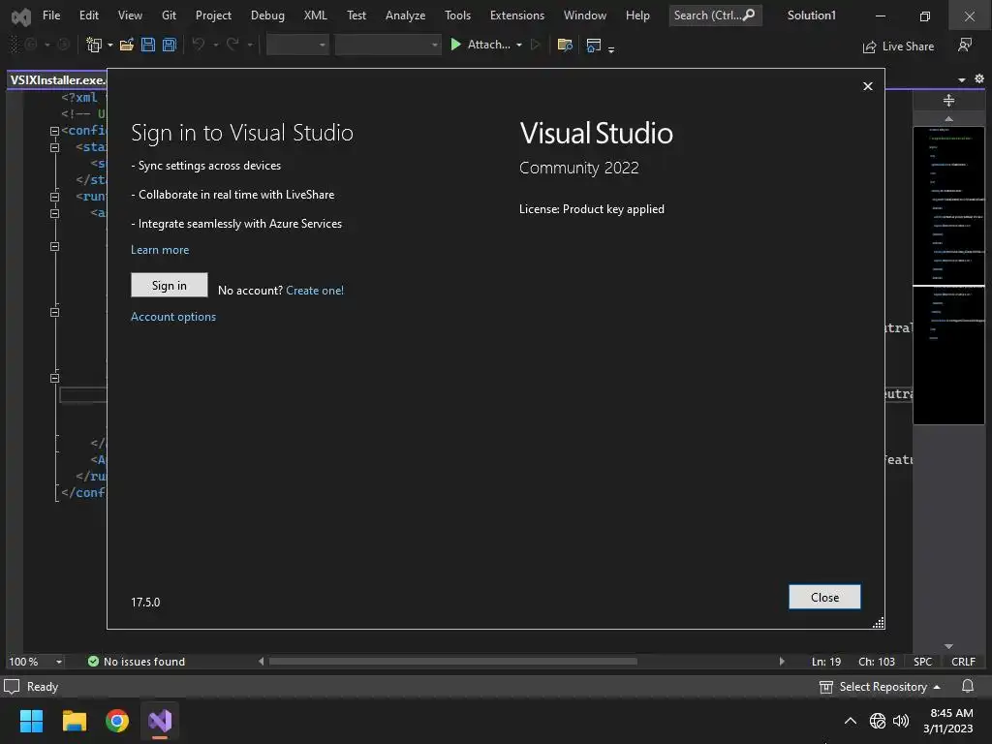992x744 pixels.
Task: Click the CRLF line ending indicator
Action: tap(963, 662)
